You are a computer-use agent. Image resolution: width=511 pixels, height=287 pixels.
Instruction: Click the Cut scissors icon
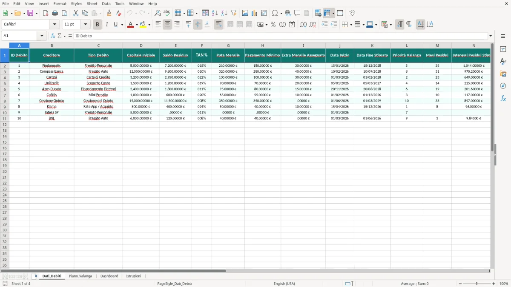[76, 13]
